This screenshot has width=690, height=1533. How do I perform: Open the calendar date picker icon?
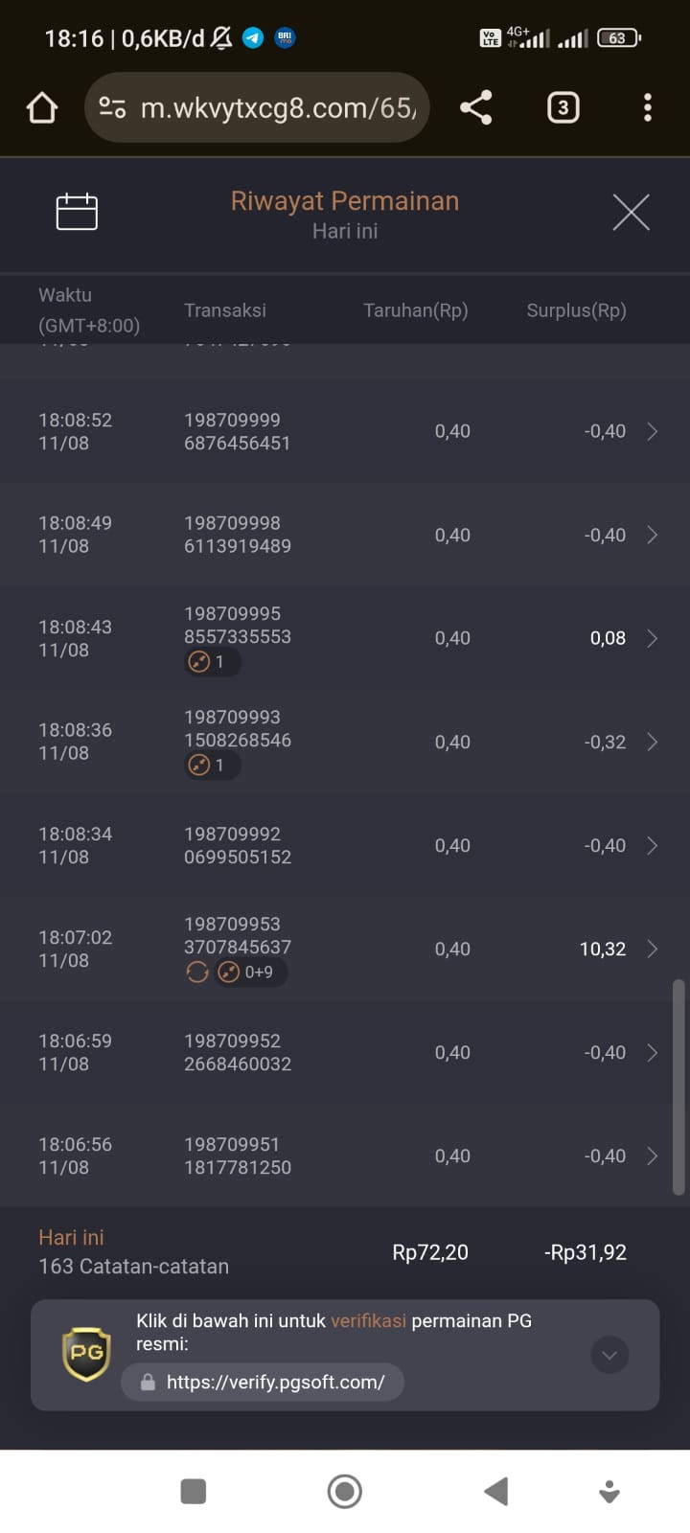(x=77, y=212)
